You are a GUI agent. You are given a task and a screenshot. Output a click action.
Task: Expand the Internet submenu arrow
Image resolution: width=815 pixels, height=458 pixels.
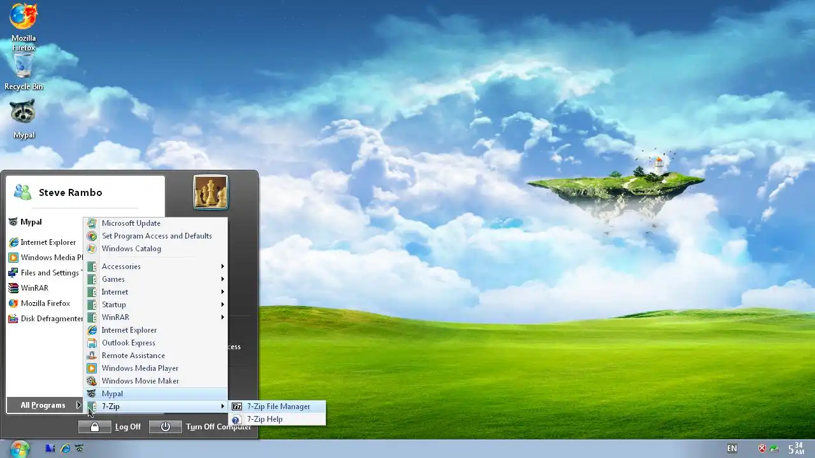tap(223, 292)
